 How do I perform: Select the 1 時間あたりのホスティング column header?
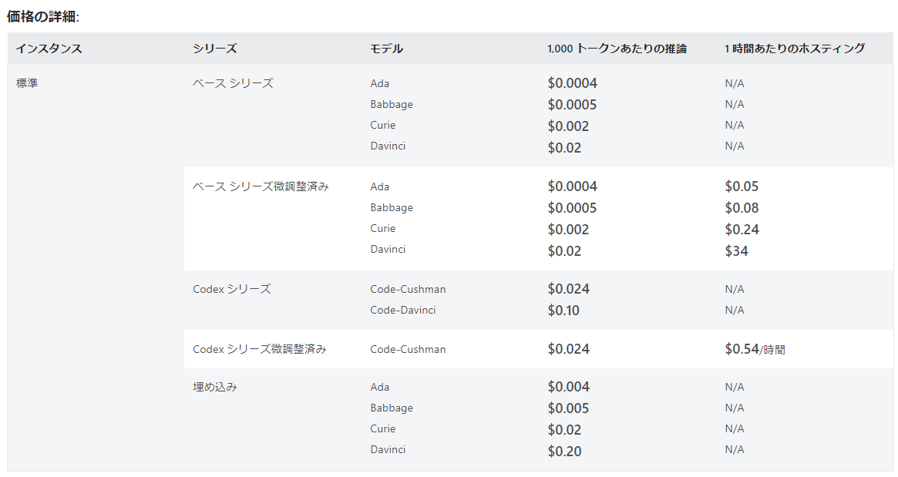point(795,49)
